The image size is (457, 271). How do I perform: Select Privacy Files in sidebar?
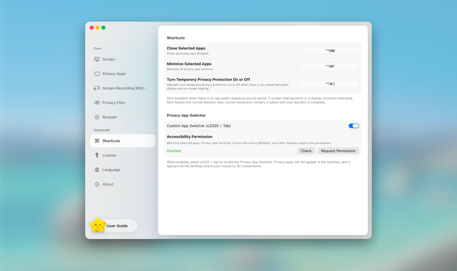[123, 103]
